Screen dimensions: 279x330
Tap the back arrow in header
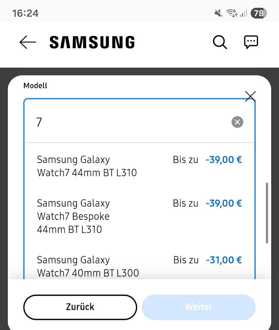pyautogui.click(x=27, y=42)
